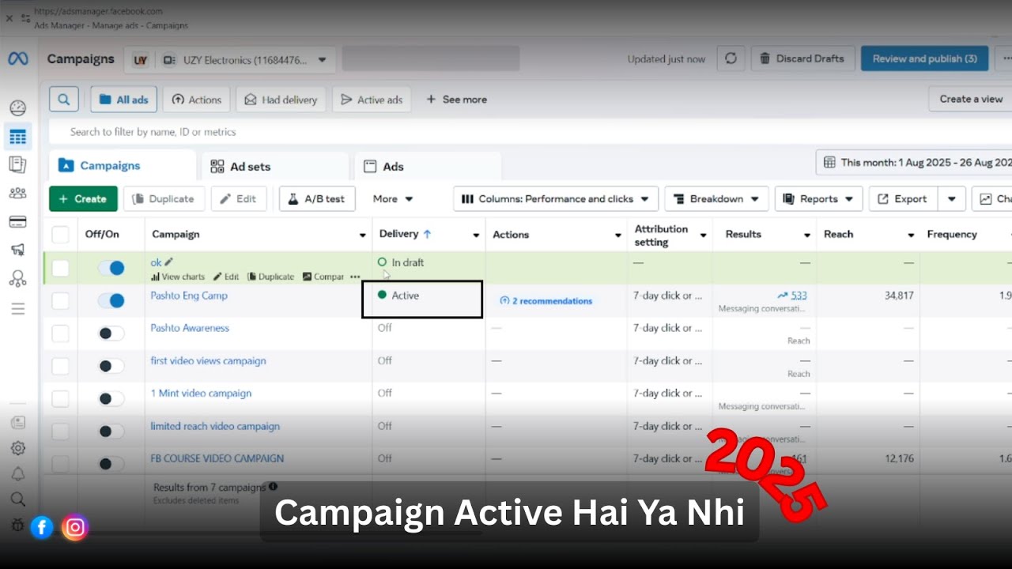Open the 2 recommendations link
The width and height of the screenshot is (1012, 569).
click(546, 301)
